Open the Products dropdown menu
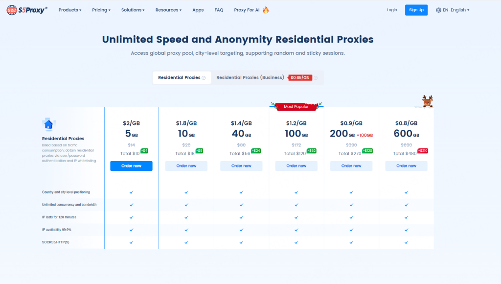 pyautogui.click(x=70, y=10)
